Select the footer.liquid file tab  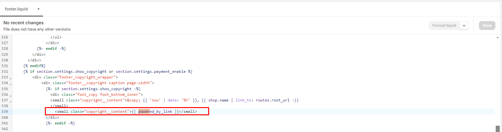(16, 9)
